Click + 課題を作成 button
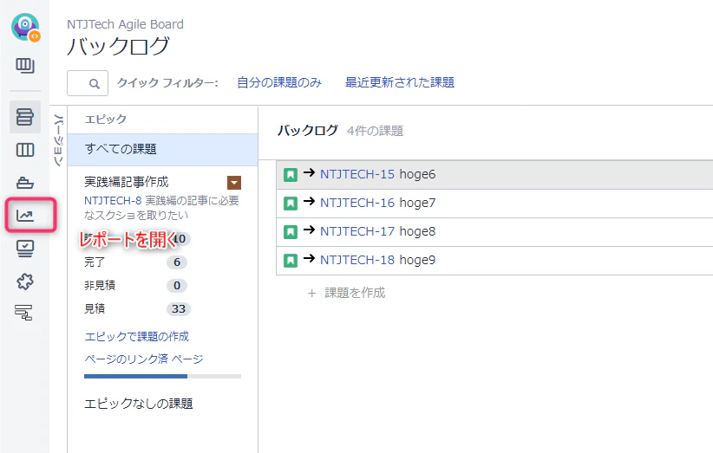This screenshot has width=713, height=453. click(x=346, y=294)
